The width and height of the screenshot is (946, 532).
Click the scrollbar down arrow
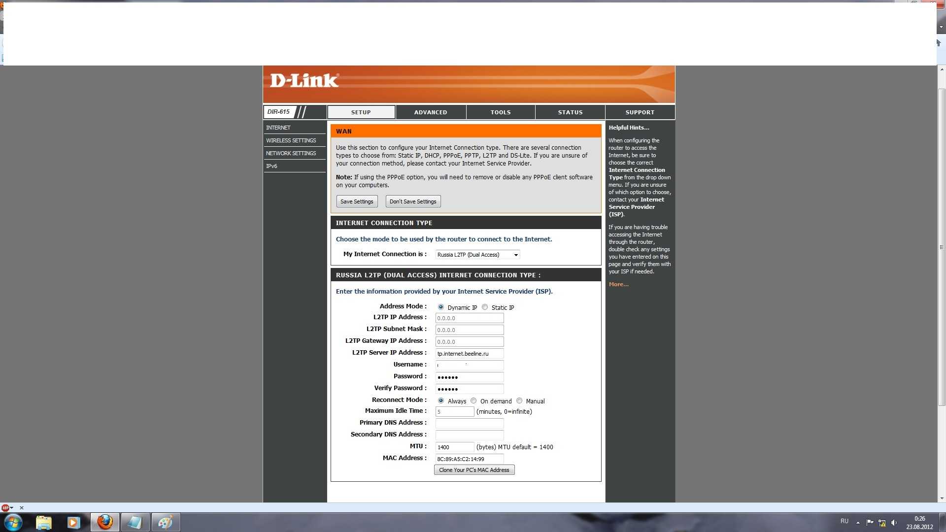click(942, 498)
